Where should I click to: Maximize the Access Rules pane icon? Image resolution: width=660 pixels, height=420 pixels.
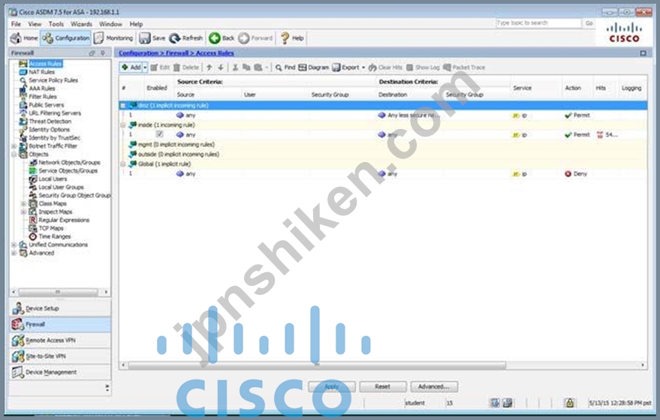643,53
